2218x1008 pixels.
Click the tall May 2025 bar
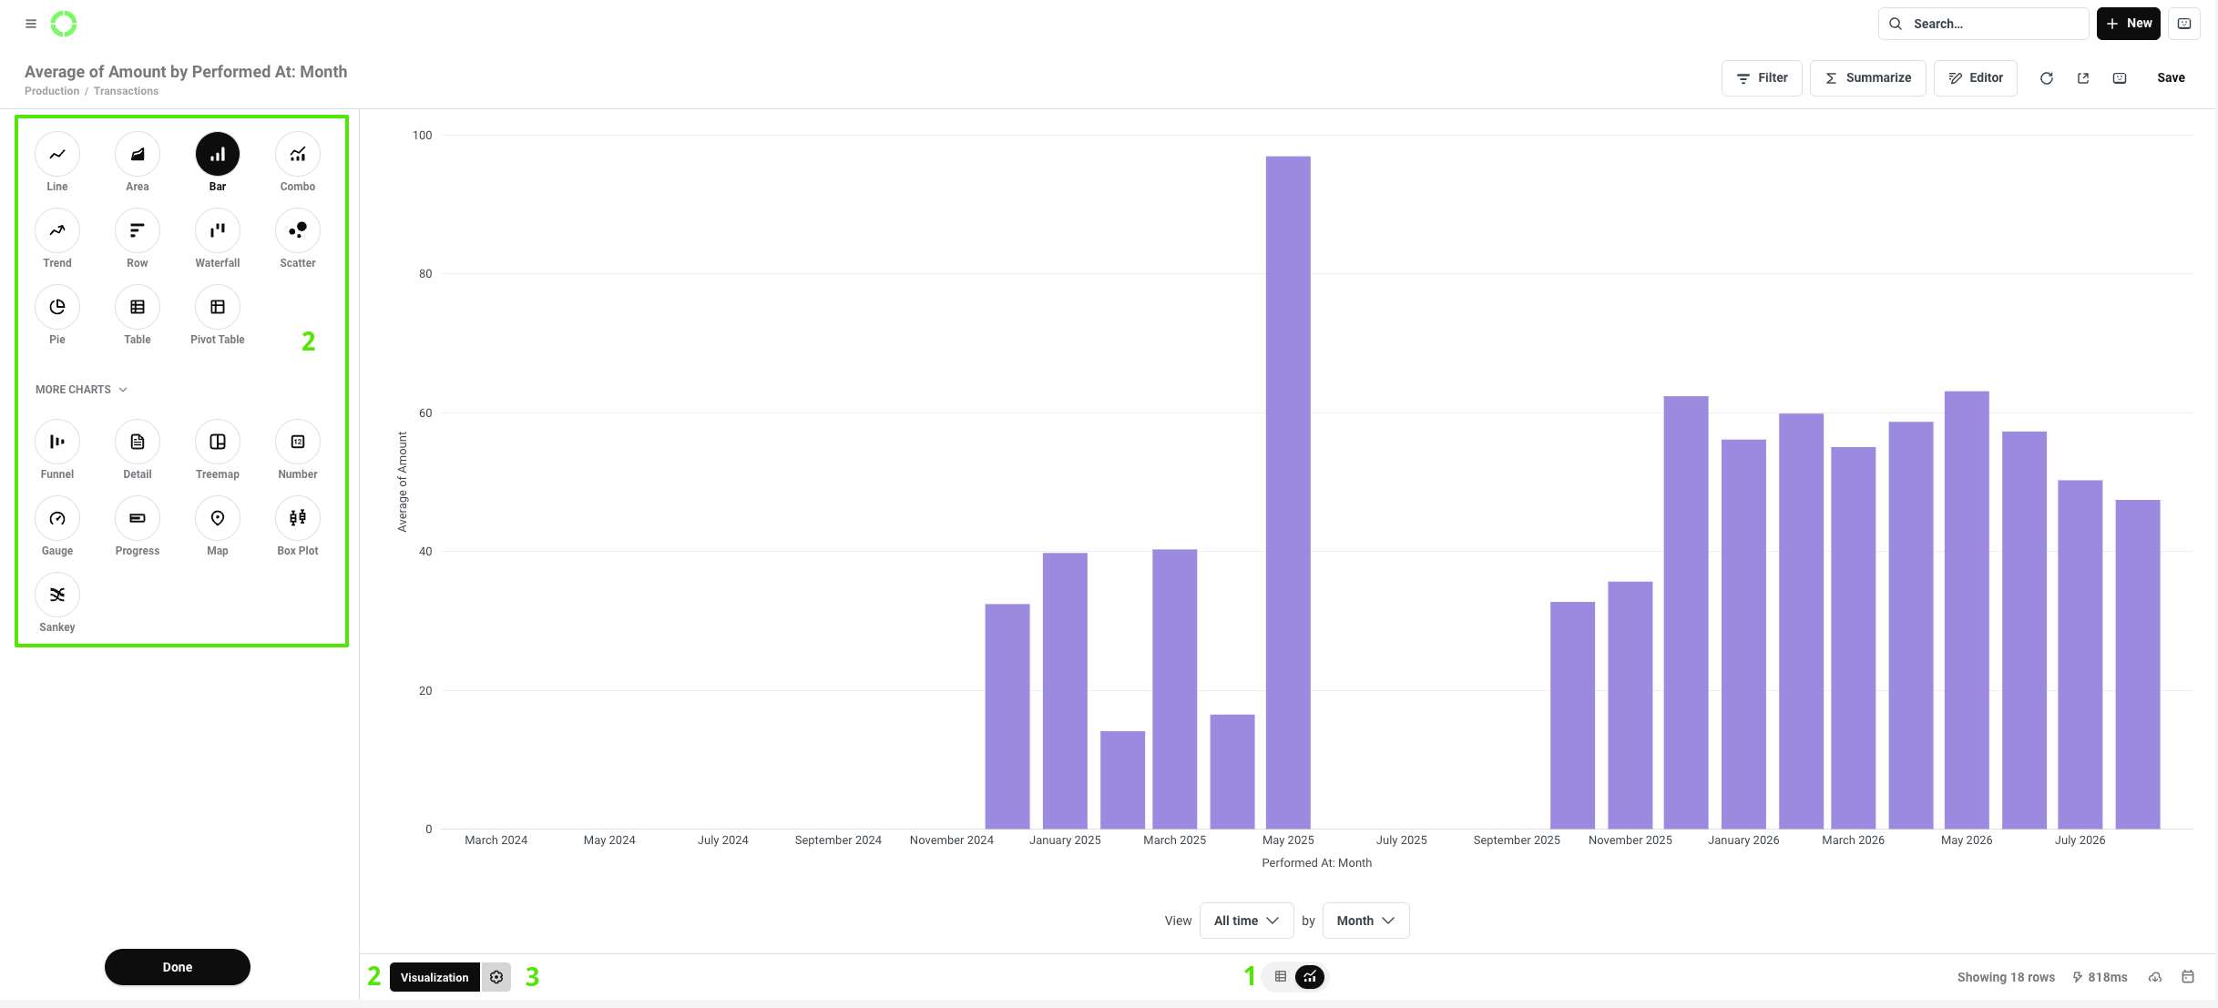[1288, 493]
